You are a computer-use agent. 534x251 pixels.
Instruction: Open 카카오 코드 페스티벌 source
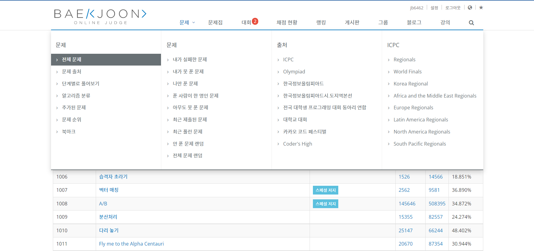pos(304,132)
